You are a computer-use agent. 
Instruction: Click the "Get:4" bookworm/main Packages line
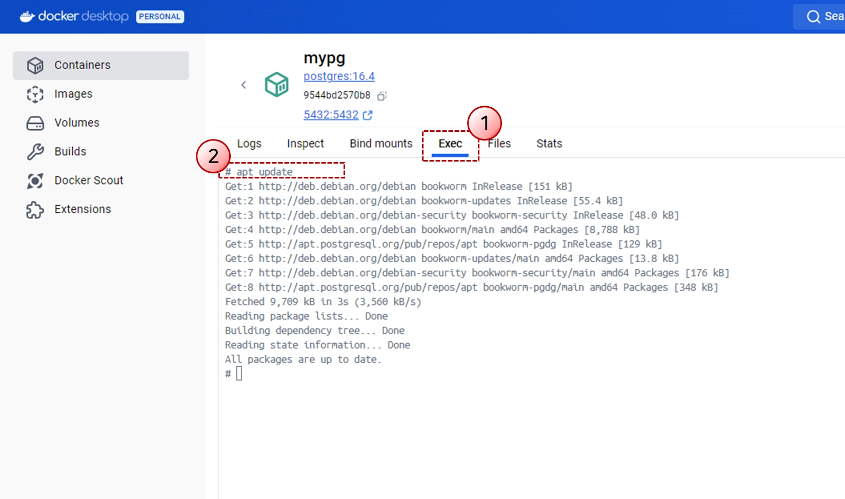click(x=432, y=229)
